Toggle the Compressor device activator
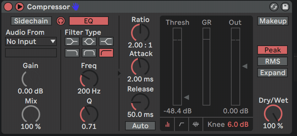Viewport: 297px width, 136px height. (x=8, y=7)
